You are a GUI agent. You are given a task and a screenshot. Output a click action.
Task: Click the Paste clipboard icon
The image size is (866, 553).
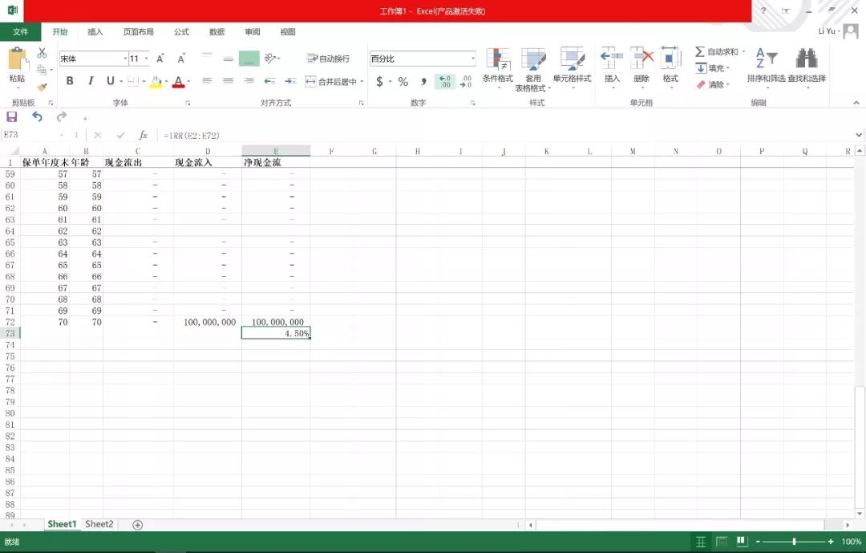click(17, 59)
